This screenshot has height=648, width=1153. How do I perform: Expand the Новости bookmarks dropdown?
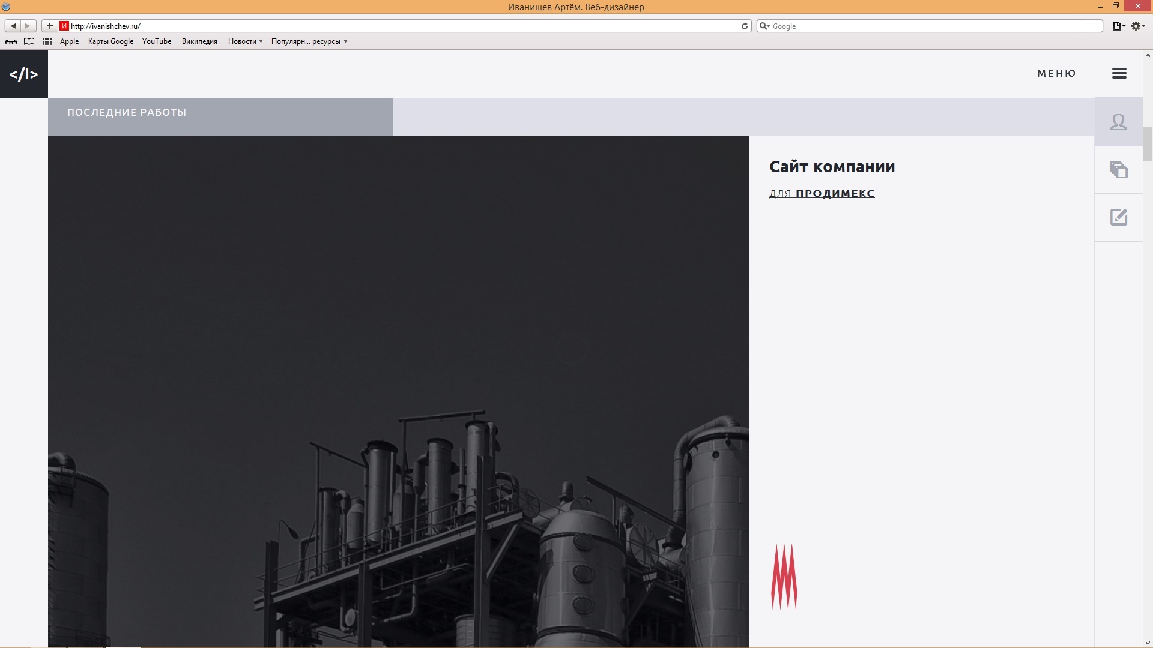(x=245, y=41)
